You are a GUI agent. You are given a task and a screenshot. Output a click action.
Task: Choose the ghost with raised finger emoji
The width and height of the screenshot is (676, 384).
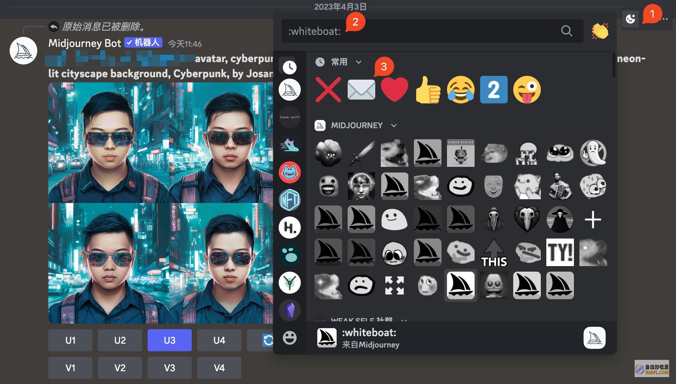tap(593, 153)
